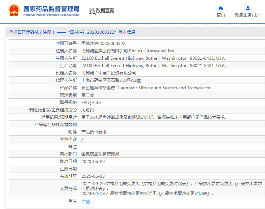The image size is (265, 209).
Task: Click the bullet icon beside 详情
Action: (x=74, y=201)
